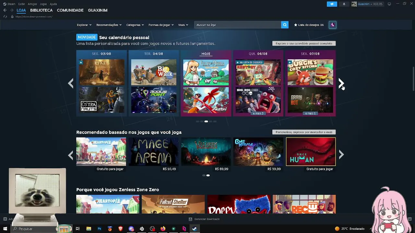
Task: Open the announcements megaphone button
Action: 332,4
